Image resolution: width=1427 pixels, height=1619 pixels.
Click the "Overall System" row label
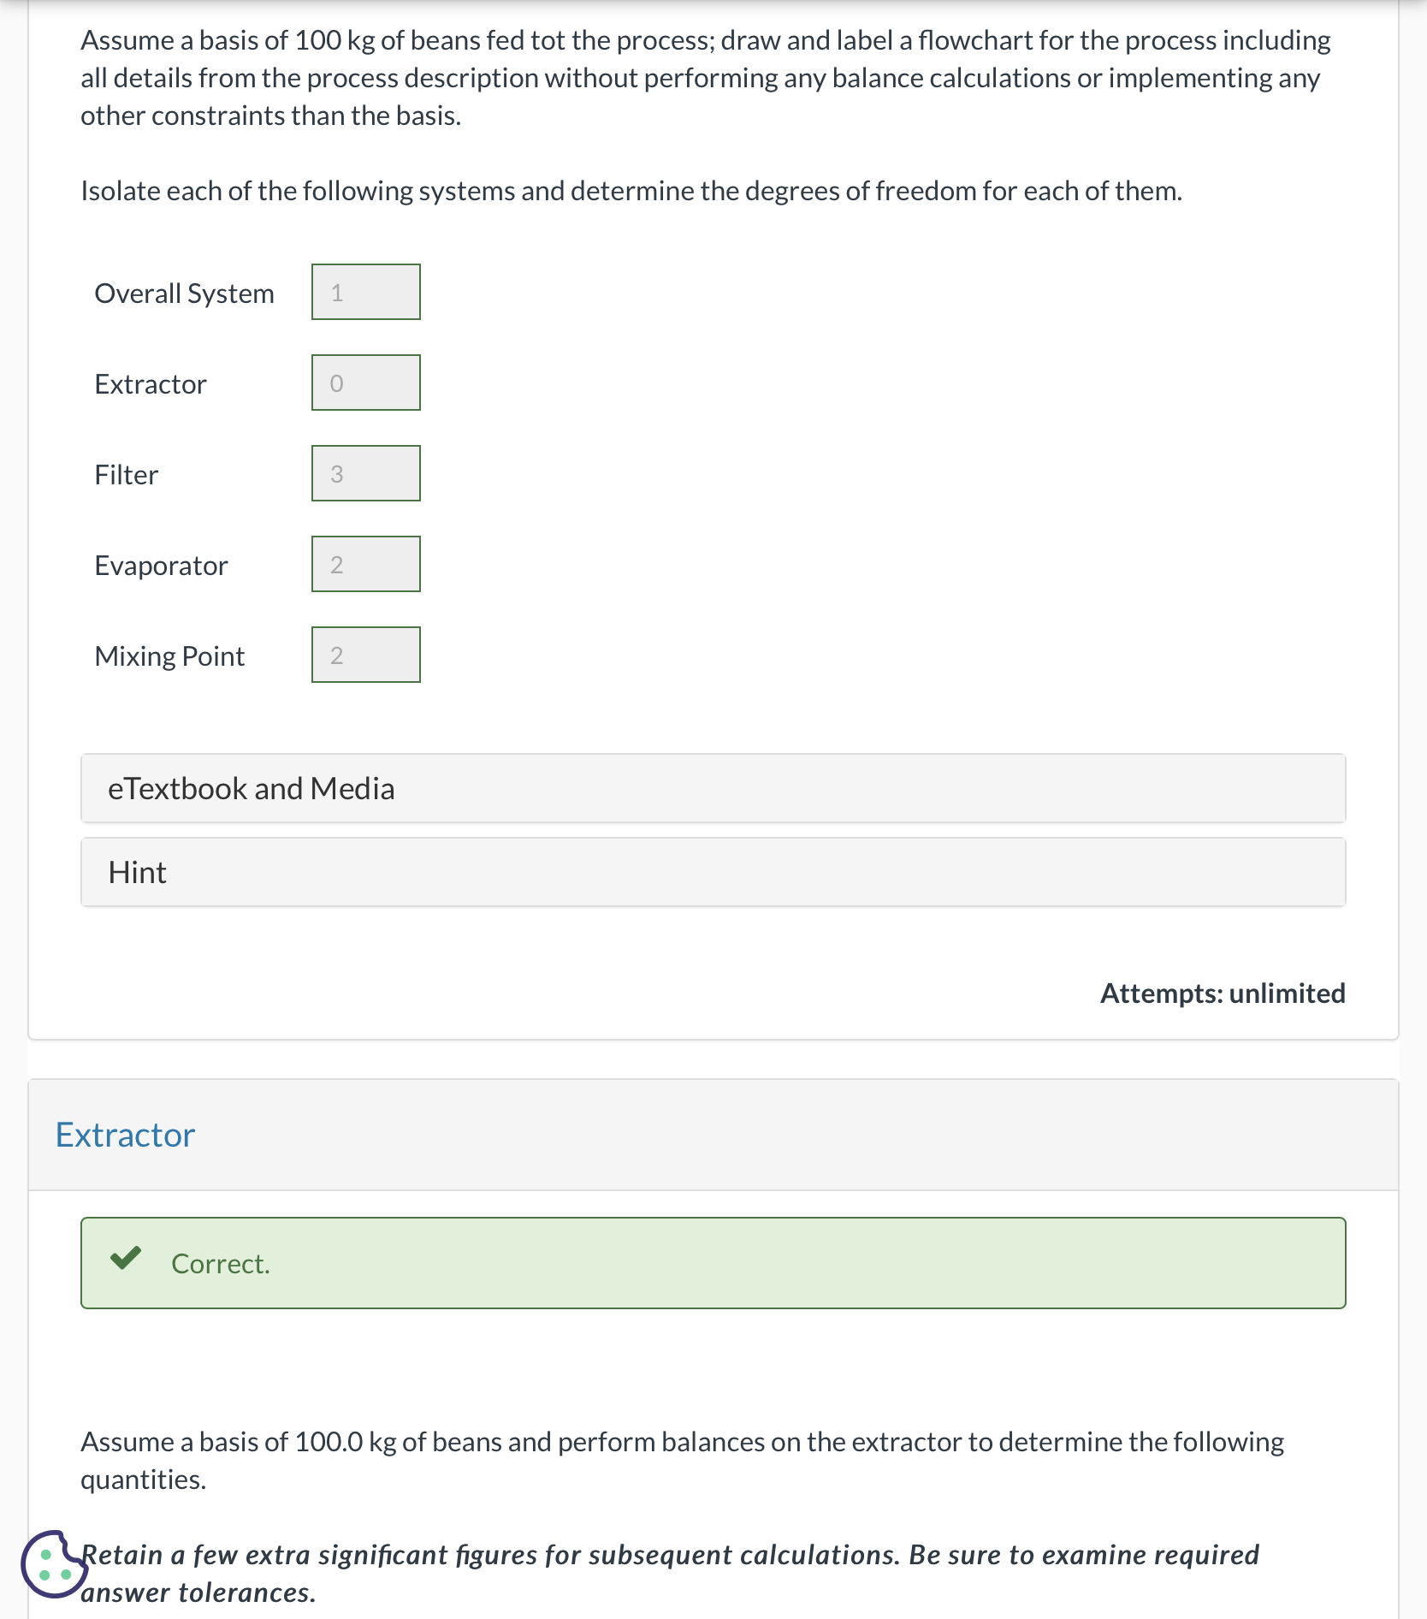click(x=184, y=294)
